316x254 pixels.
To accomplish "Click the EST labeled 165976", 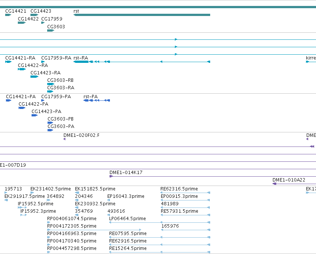I will (170, 226).
